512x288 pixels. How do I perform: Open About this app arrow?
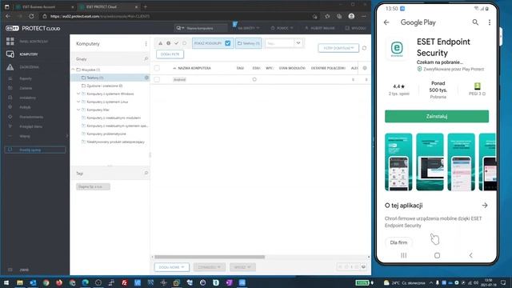point(485,205)
